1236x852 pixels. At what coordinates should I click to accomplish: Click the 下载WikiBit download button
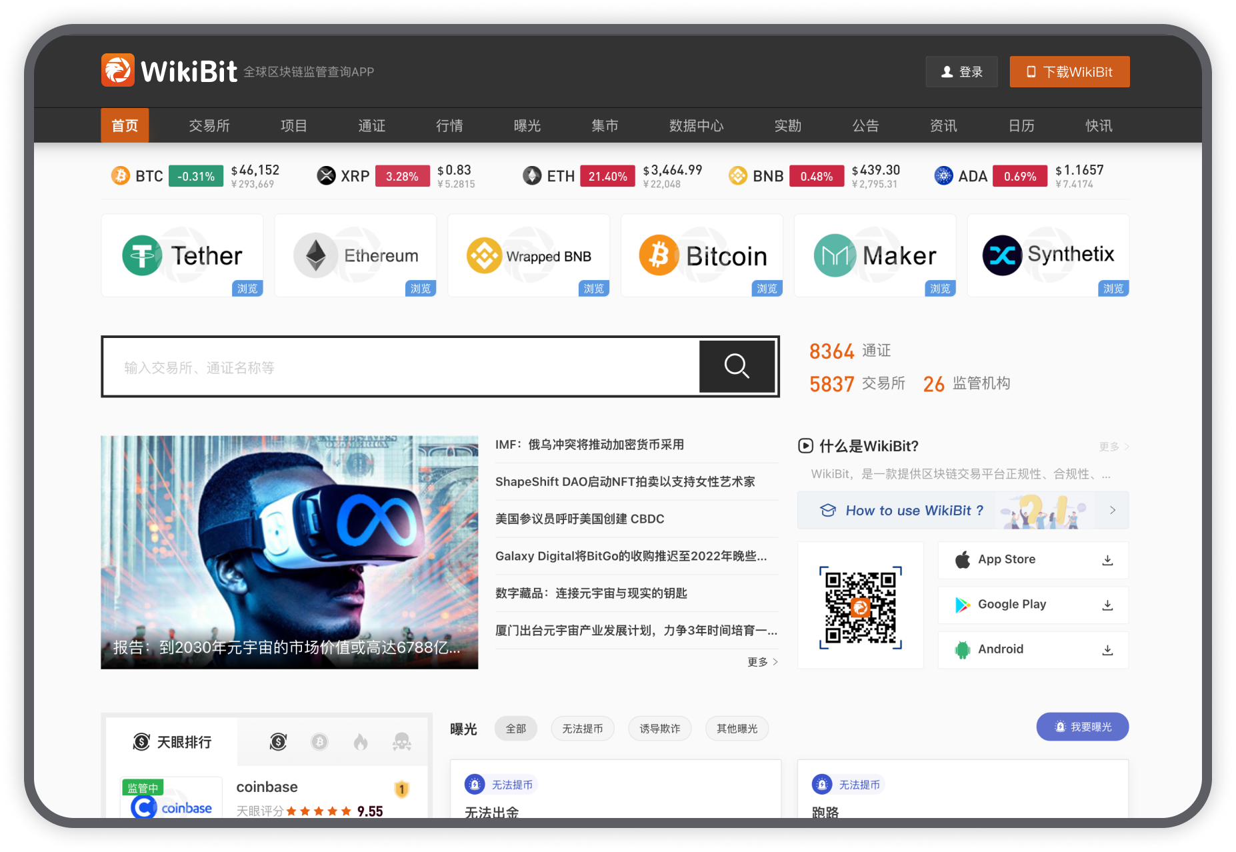[x=1069, y=71]
